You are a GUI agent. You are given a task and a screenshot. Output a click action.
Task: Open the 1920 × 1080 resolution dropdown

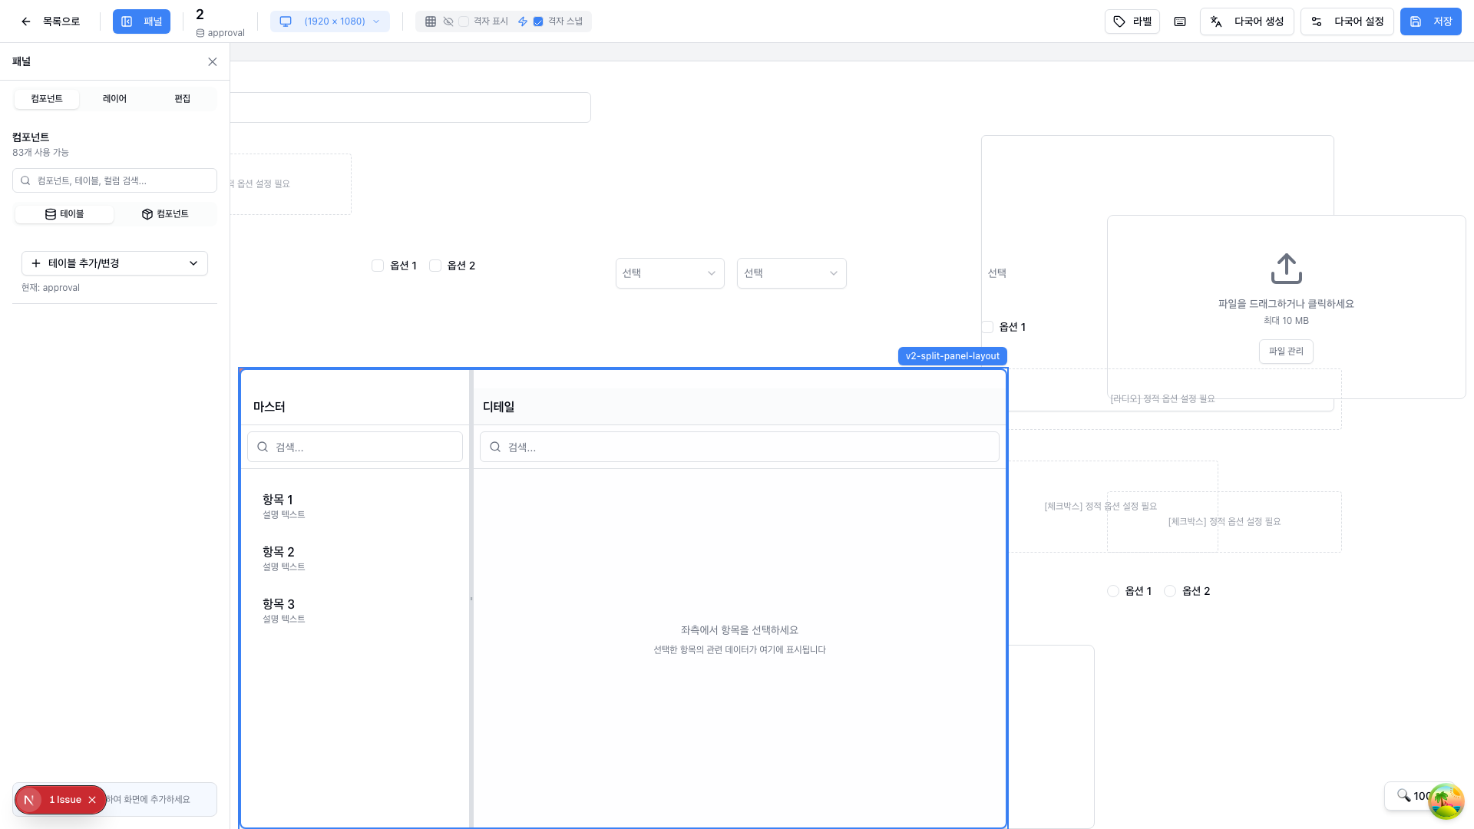tap(330, 21)
